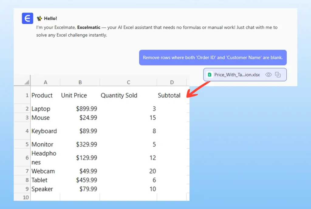Select the Webcam quantity cell showing 20

click(152, 171)
